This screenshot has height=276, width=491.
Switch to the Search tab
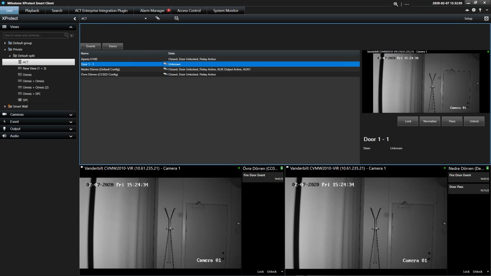(57, 10)
